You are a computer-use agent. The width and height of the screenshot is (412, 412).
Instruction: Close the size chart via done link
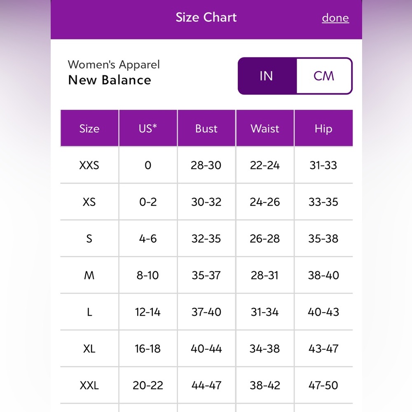[x=335, y=18]
